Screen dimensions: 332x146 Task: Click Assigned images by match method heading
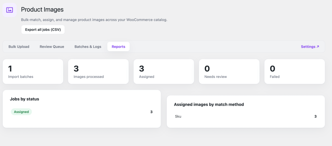click(209, 104)
